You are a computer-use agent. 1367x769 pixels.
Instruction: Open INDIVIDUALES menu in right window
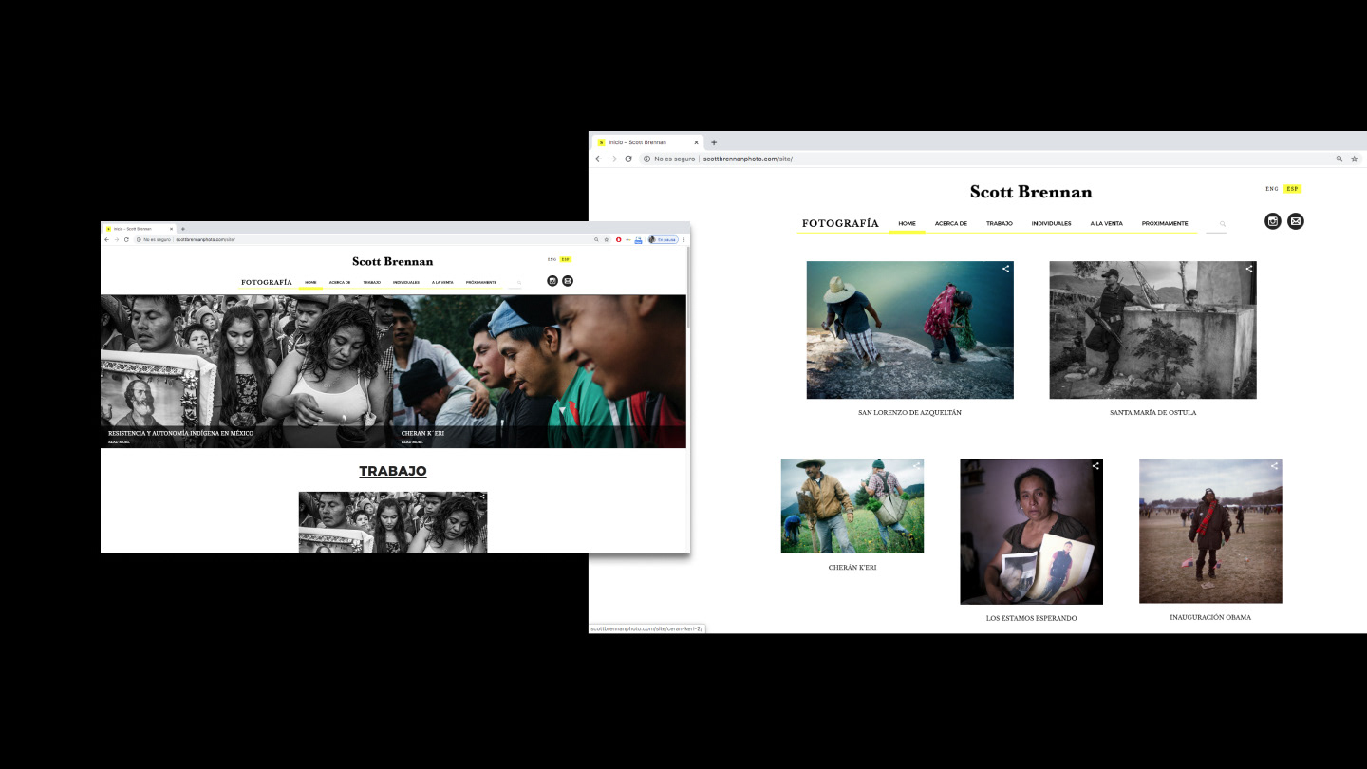[1051, 224]
